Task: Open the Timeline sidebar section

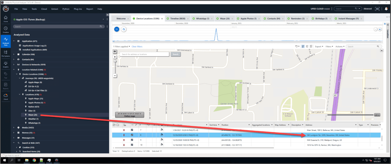Action: 5,29
